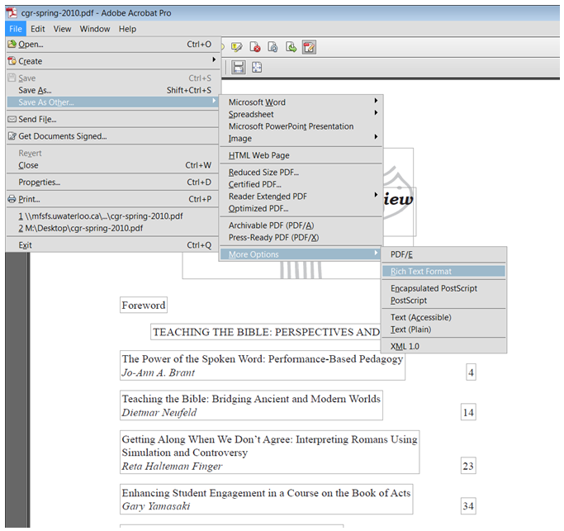The height and width of the screenshot is (531, 564).
Task: Click the folder icon next to Open
Action: pyautogui.click(x=12, y=45)
